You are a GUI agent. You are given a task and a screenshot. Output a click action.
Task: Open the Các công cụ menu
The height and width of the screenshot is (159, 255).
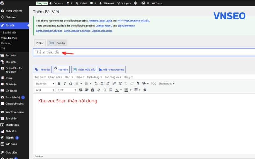tap(113, 77)
